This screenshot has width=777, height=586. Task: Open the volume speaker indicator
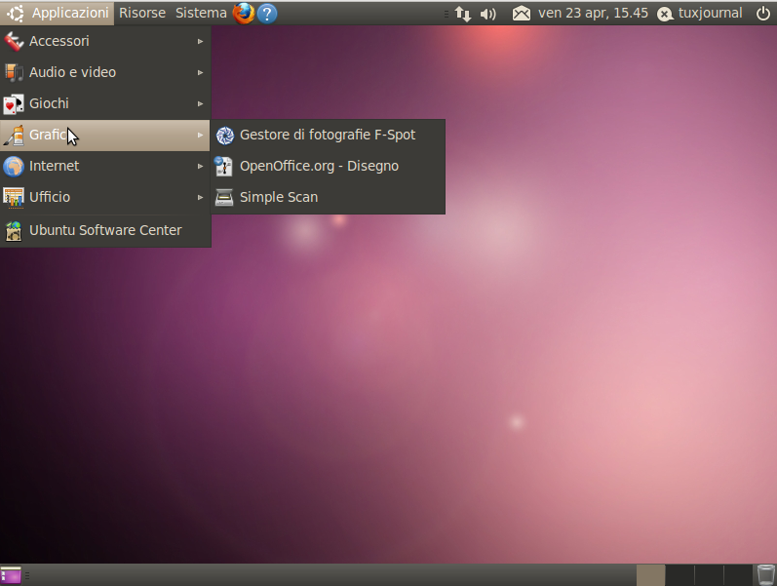pyautogui.click(x=488, y=14)
